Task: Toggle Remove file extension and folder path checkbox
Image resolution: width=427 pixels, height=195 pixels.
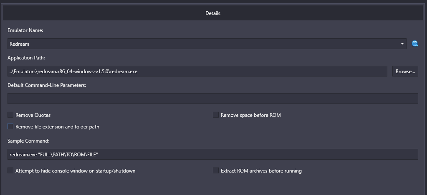Action: 10,126
